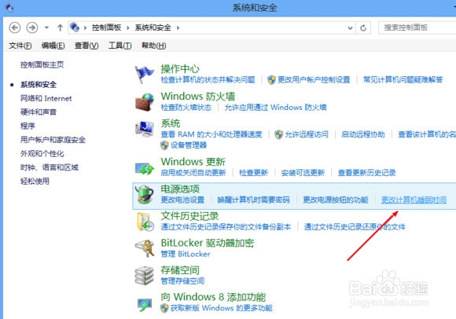This screenshot has width=456, height=319.
Task: Open the Windows 防火墙 heading link
Action: [198, 96]
